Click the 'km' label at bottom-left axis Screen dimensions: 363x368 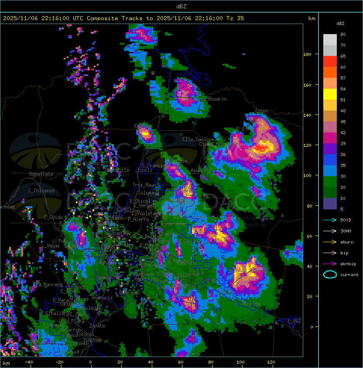7,363
